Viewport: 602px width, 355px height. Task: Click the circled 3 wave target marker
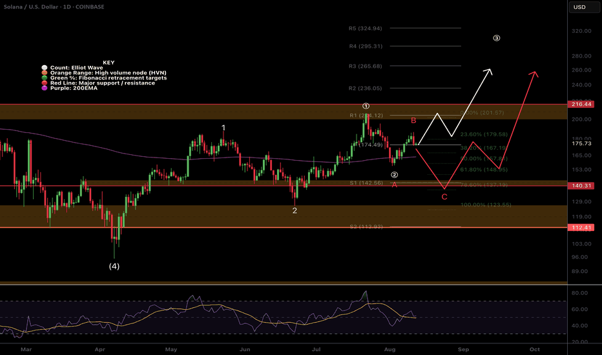pyautogui.click(x=497, y=38)
